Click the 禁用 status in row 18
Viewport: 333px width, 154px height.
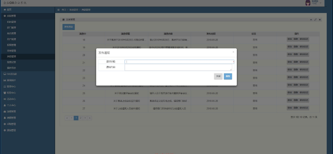coord(255,40)
